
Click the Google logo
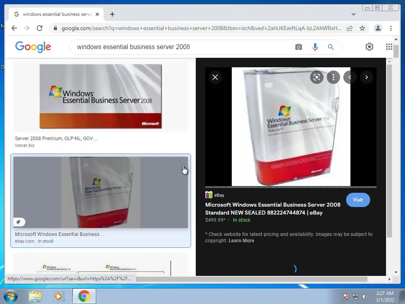coord(33,47)
